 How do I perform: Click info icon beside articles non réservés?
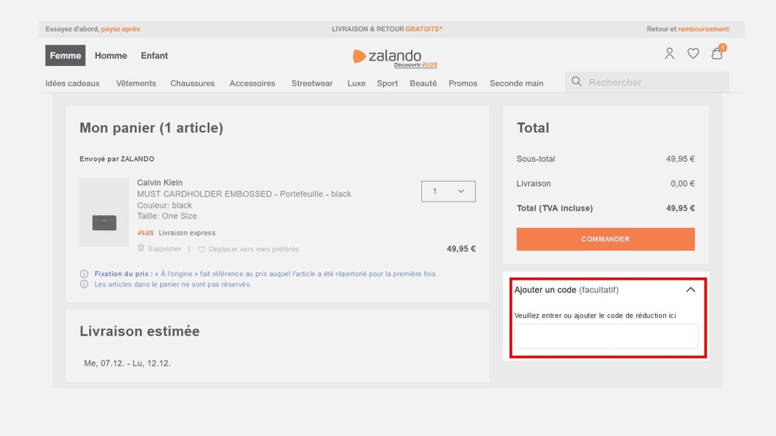click(84, 284)
